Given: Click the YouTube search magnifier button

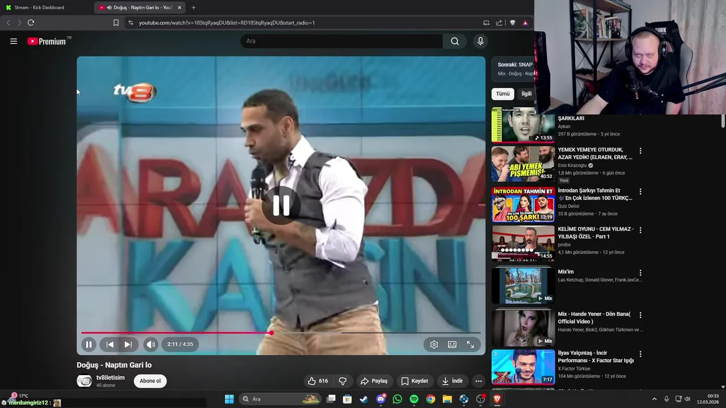Looking at the screenshot, I should (455, 41).
